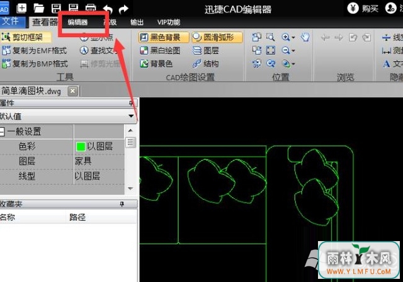
Task: Undo with the left curved arrow
Action: 108,9
